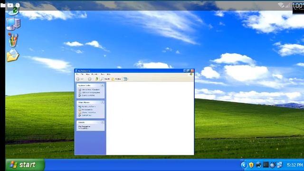Open the Views dropdown in the toolbar
The height and width of the screenshot is (171, 304).
click(x=126, y=79)
